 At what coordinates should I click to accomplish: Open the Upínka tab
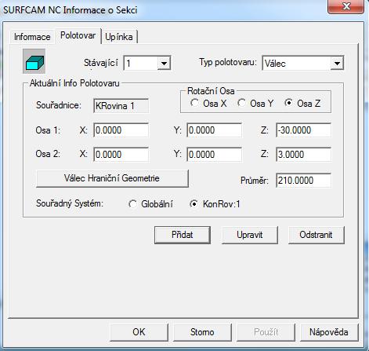point(119,37)
